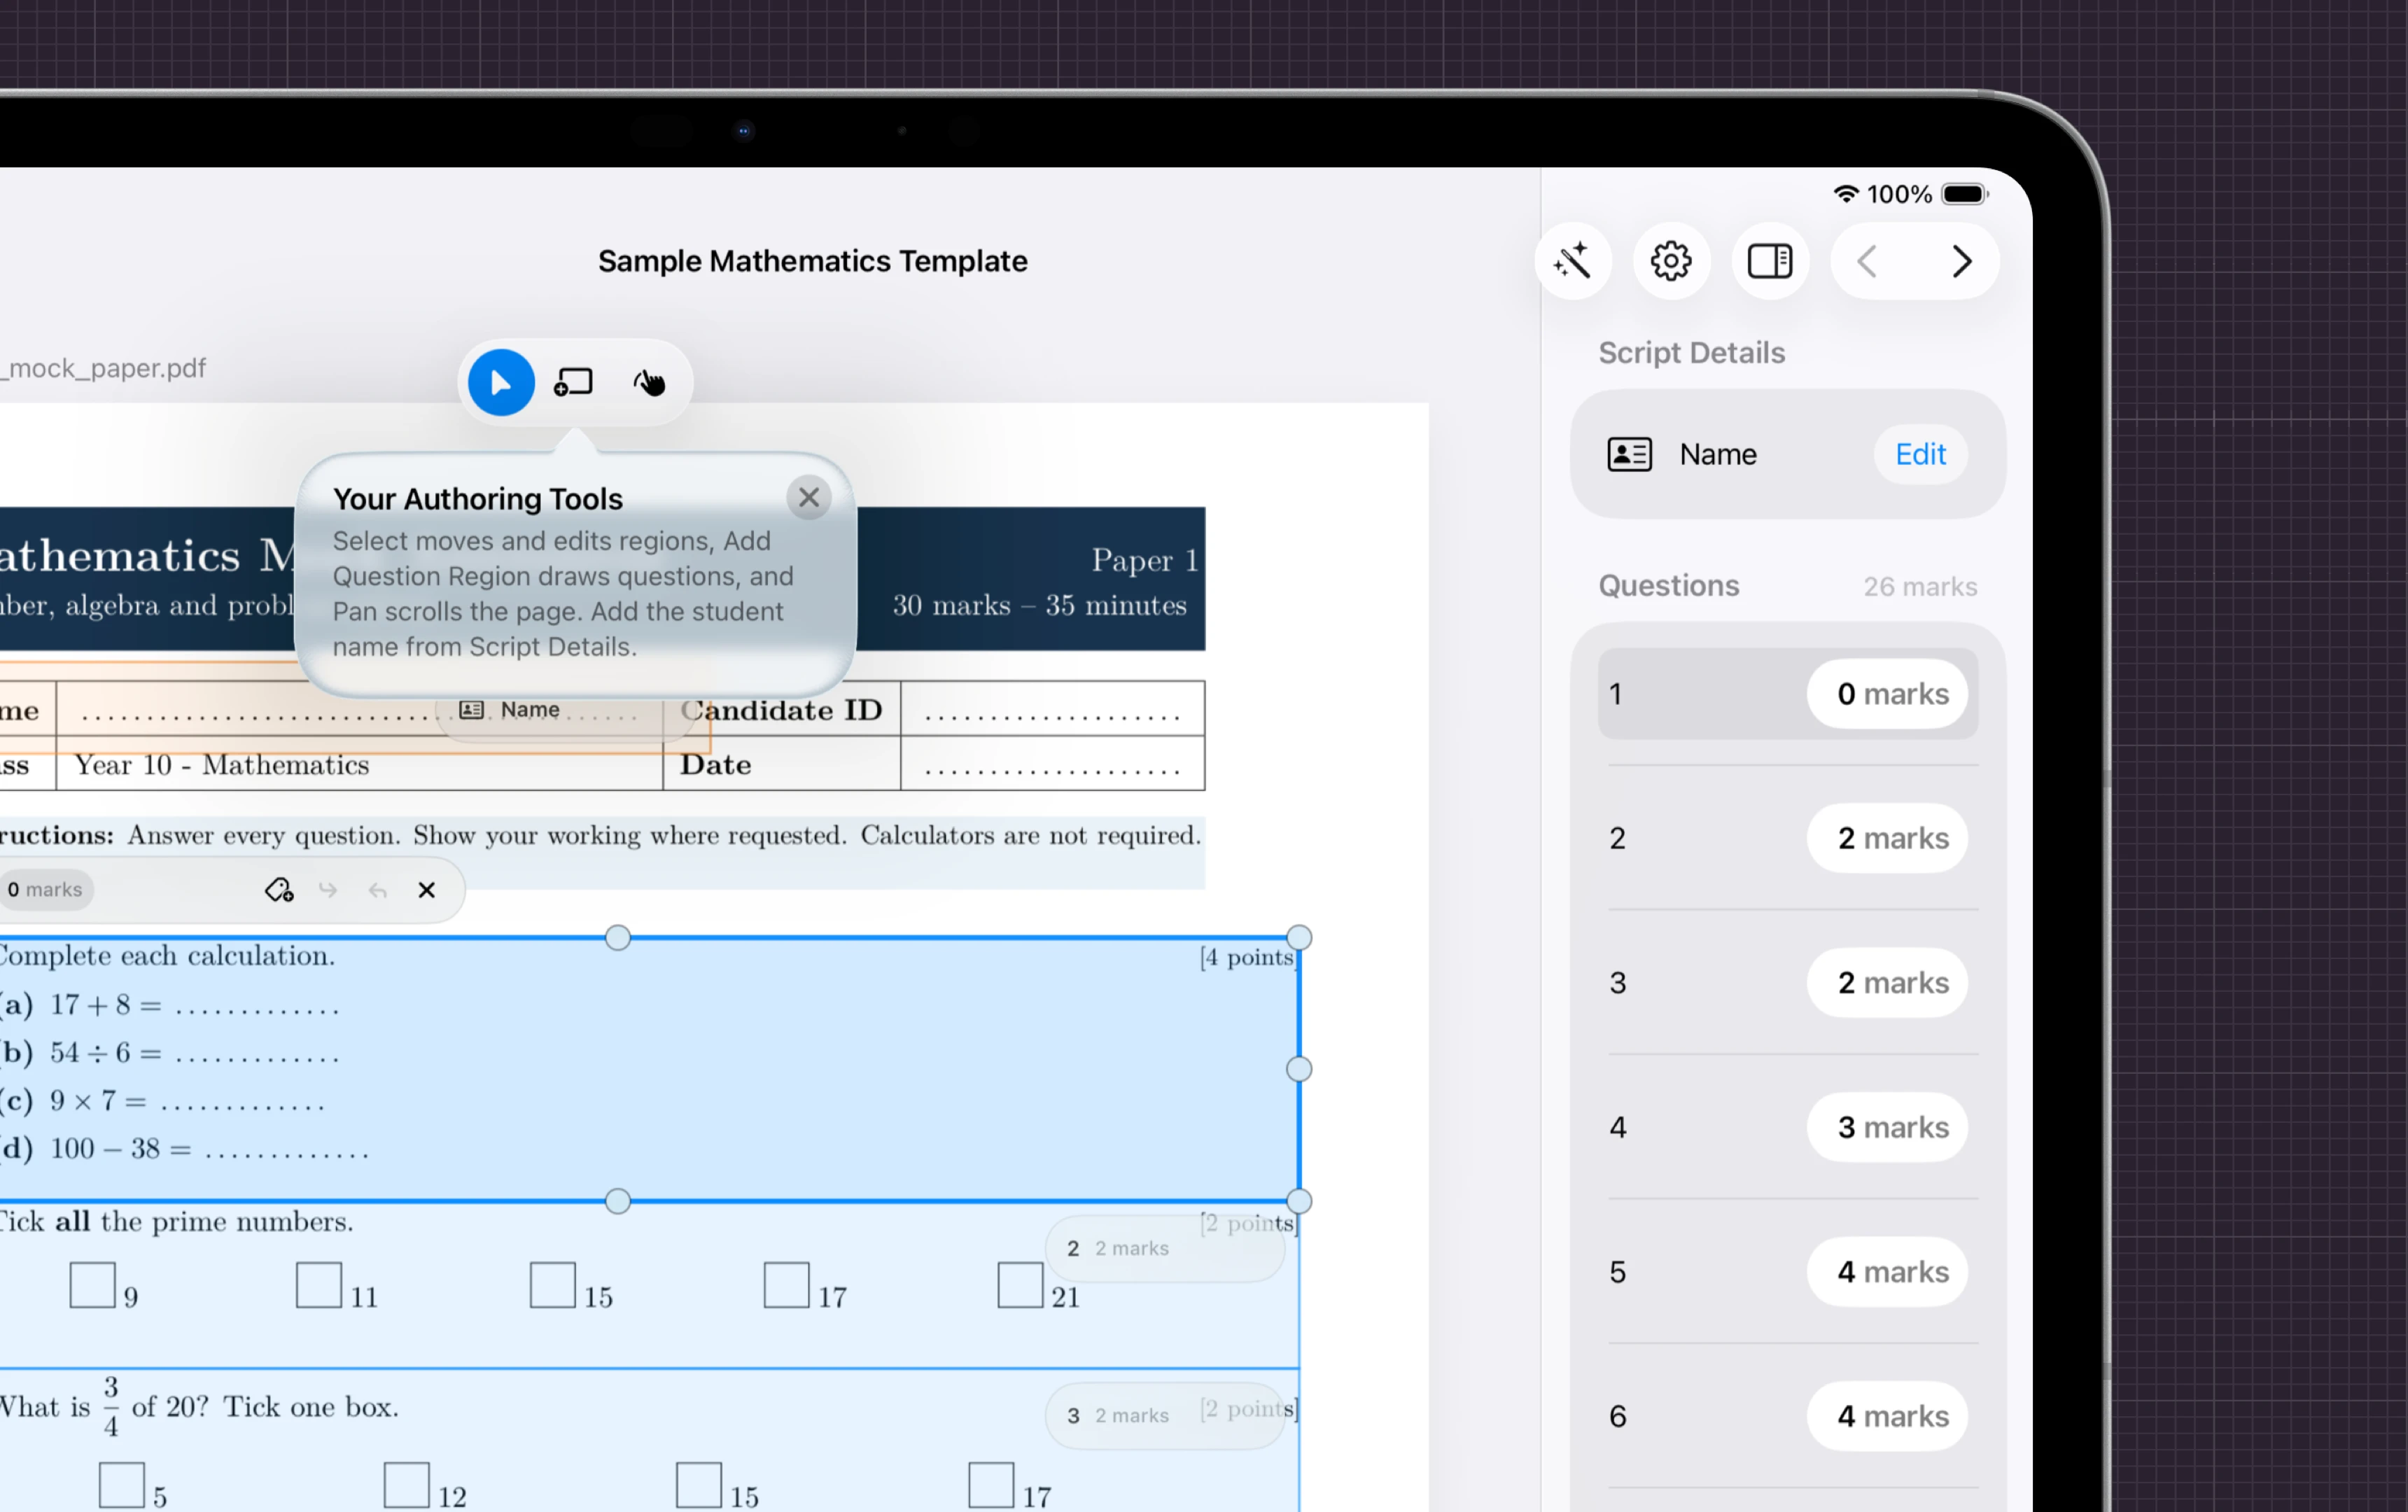2408x1512 pixels.
Task: Click the 17 + 8 answer line
Action: point(257,1012)
